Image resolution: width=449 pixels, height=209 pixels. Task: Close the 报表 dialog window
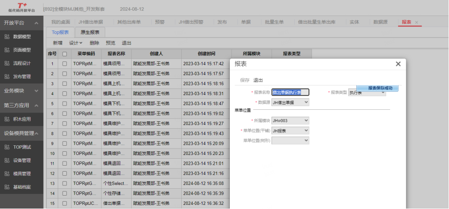click(x=398, y=64)
